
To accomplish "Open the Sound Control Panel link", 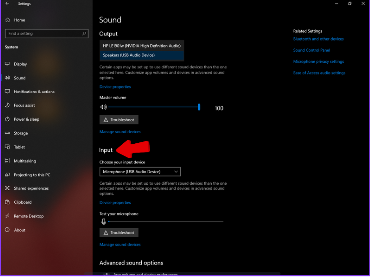I will coord(311,50).
